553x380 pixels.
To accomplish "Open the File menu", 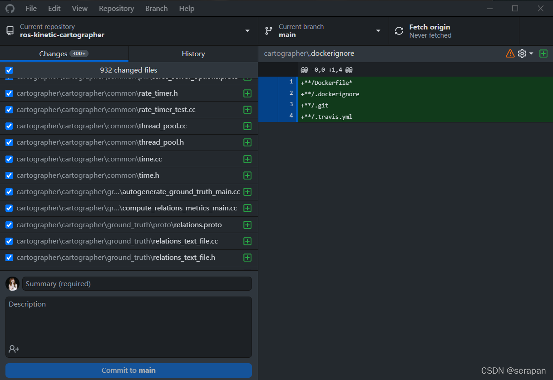I will [x=31, y=8].
